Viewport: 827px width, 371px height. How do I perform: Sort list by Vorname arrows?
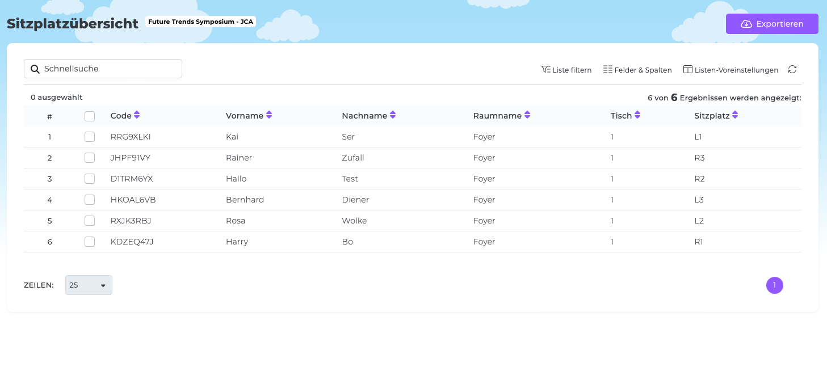[269, 115]
